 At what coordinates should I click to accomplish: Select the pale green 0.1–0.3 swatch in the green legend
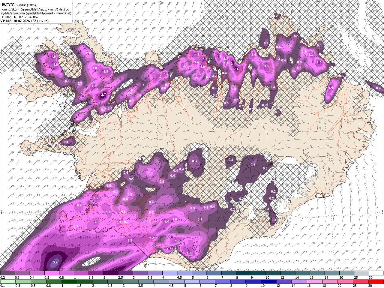tap(8, 281)
